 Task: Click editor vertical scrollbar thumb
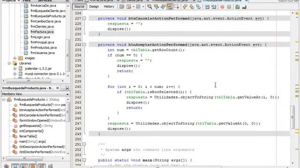coord(292,117)
